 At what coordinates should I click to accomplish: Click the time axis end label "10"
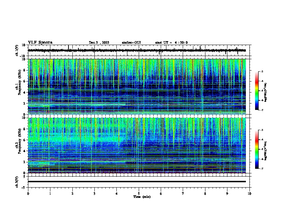[249, 194]
